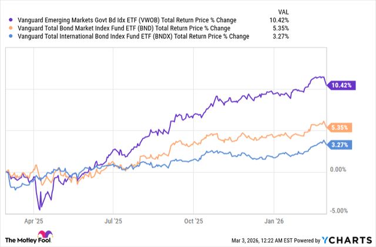The height and width of the screenshot is (247, 376).
Task: Click the purple 10.42% end-of-line flag
Action: 340,85
